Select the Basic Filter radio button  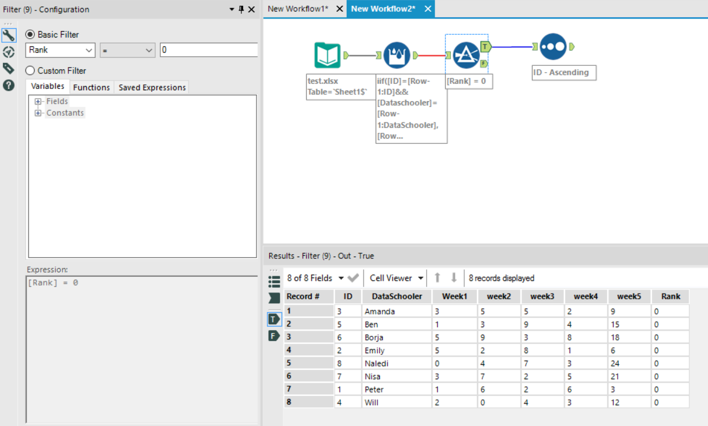point(30,35)
